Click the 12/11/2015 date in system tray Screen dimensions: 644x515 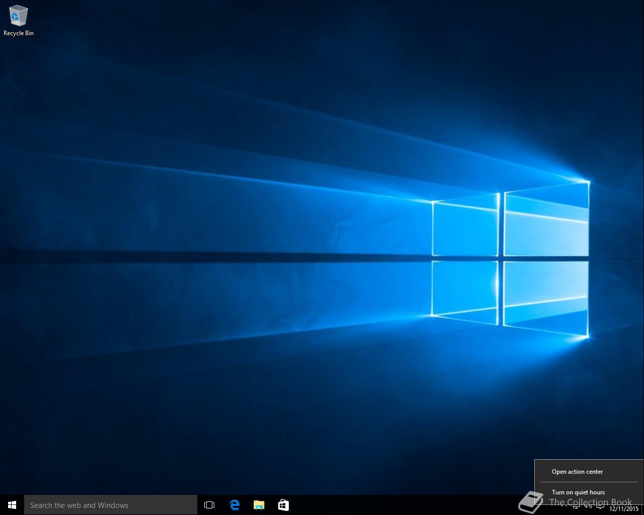pyautogui.click(x=624, y=508)
